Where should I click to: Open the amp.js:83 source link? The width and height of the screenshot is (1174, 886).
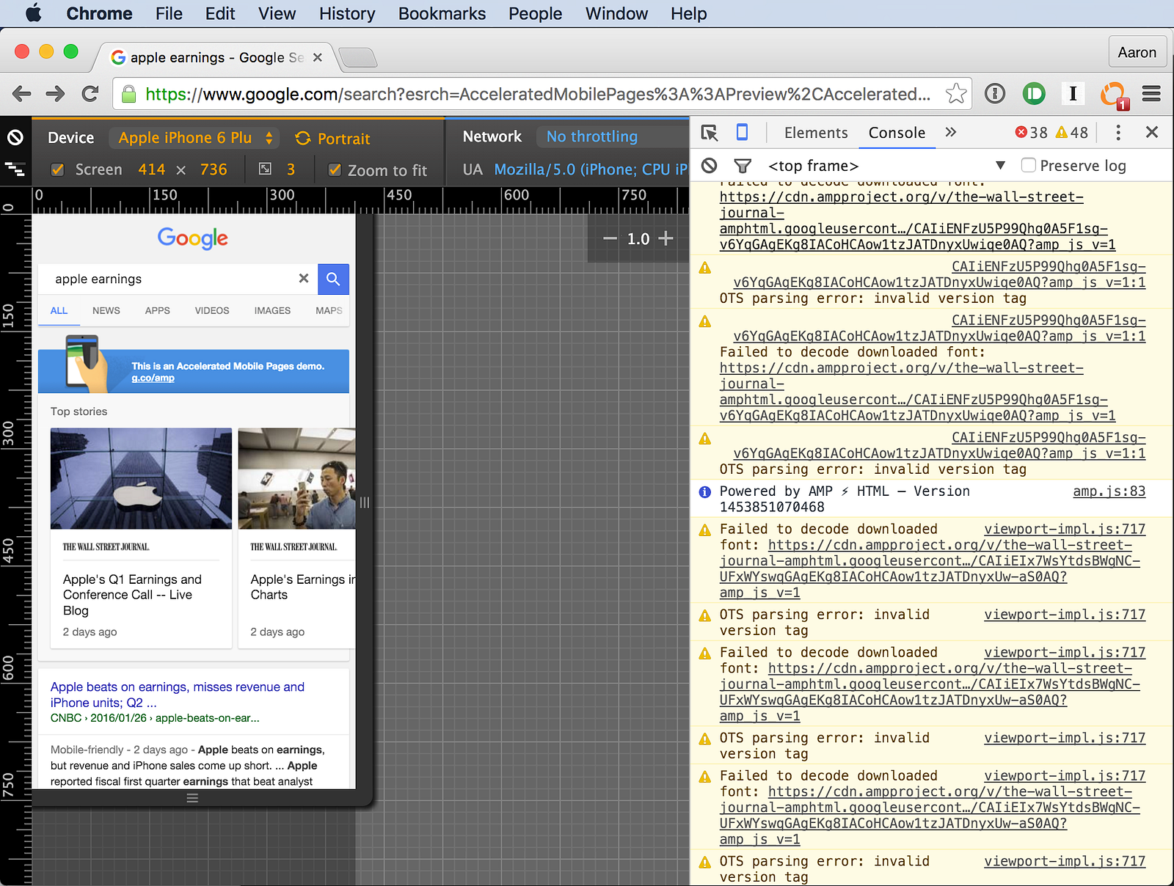[1109, 491]
